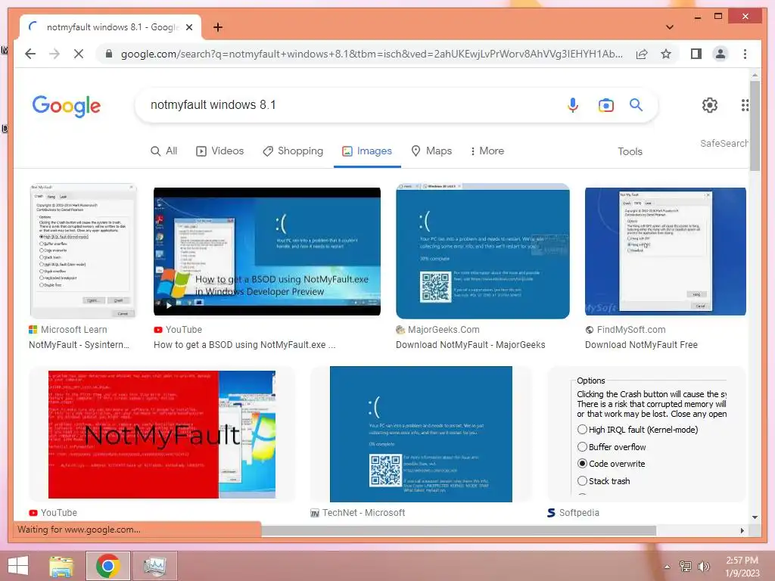Click 'Download NotMyFault - MajorGeeks' title
This screenshot has height=581, width=775.
click(471, 345)
